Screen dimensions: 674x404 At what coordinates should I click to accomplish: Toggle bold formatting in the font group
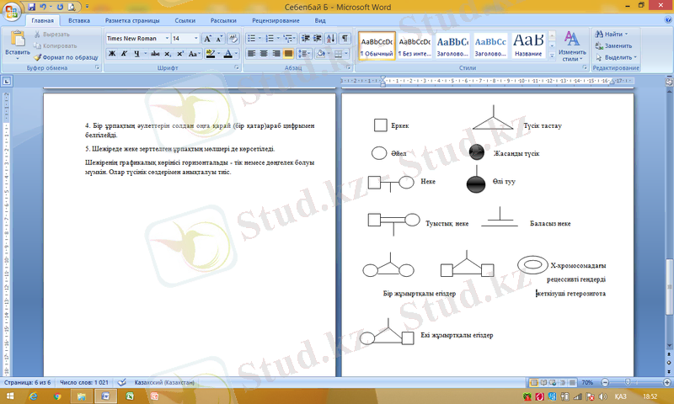[x=111, y=53]
